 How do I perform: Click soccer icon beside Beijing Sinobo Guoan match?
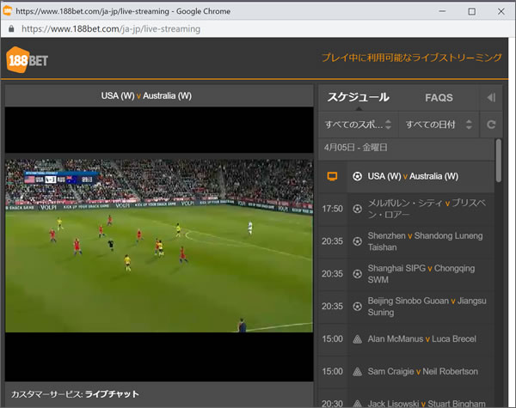point(357,307)
